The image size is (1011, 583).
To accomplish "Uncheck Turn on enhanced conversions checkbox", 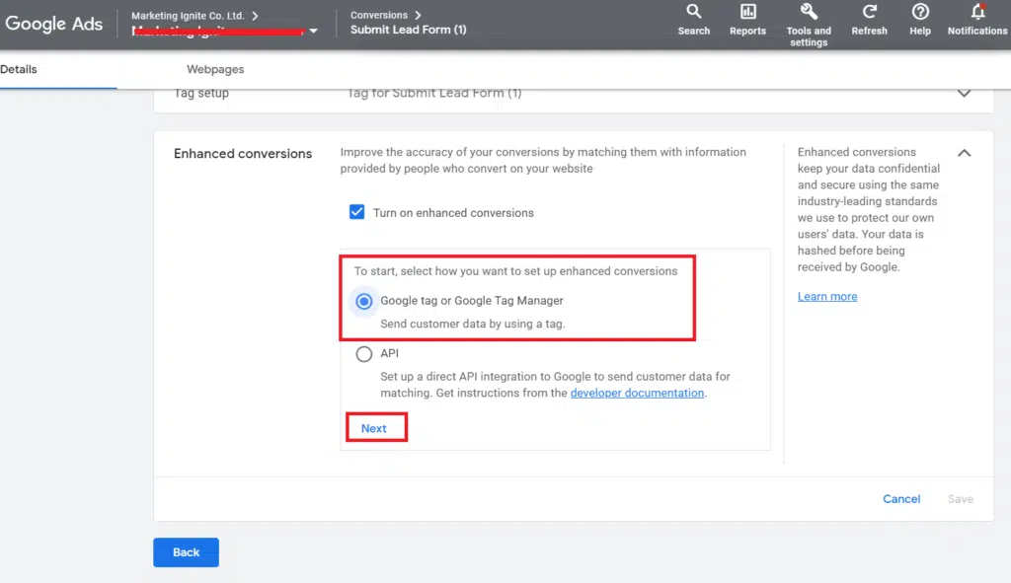I will coord(357,212).
